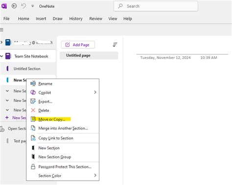
Task: Choose Merge into Another Section...
Action: (63, 128)
